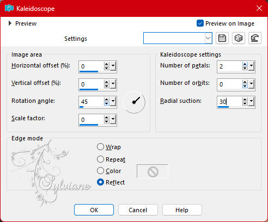The width and height of the screenshot is (268, 222).
Task: Click the rotation angle dial control
Action: coord(134,102)
